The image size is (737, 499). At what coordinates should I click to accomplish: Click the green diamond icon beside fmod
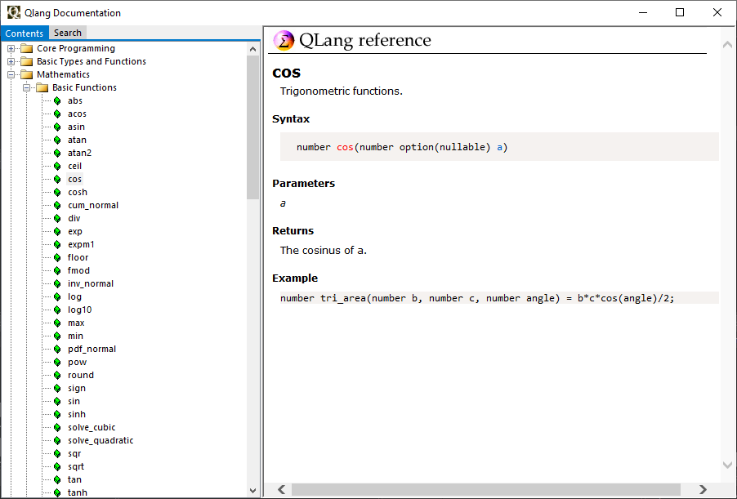point(57,270)
